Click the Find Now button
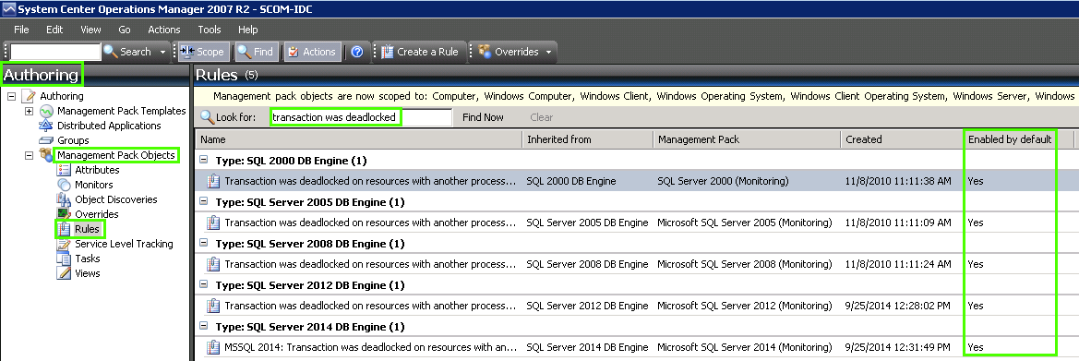 click(483, 117)
